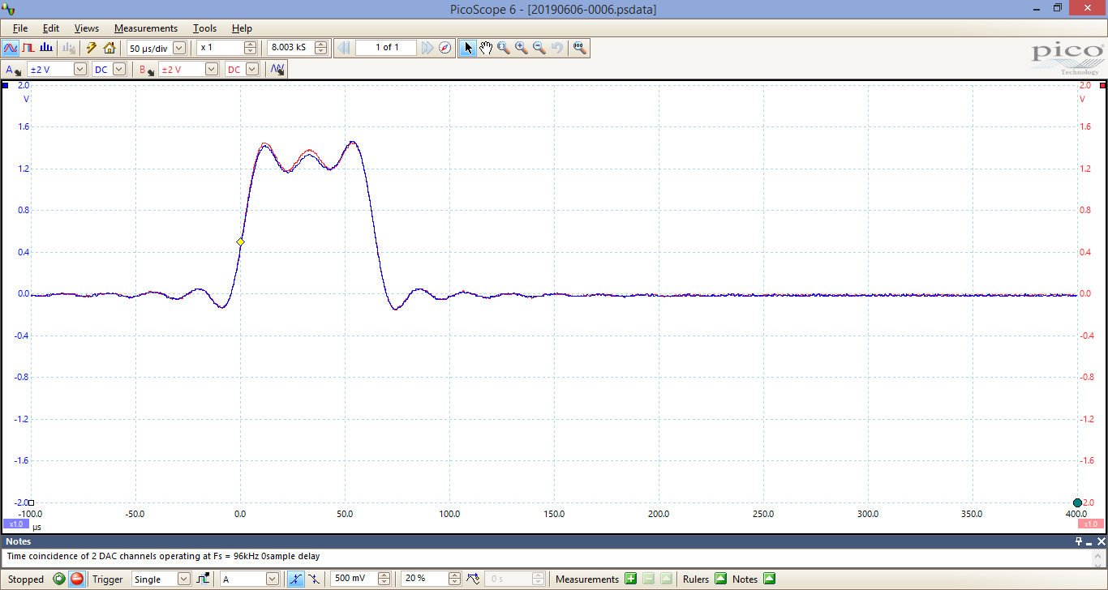Open the File menu
Image resolution: width=1108 pixels, height=590 pixels.
[20, 28]
